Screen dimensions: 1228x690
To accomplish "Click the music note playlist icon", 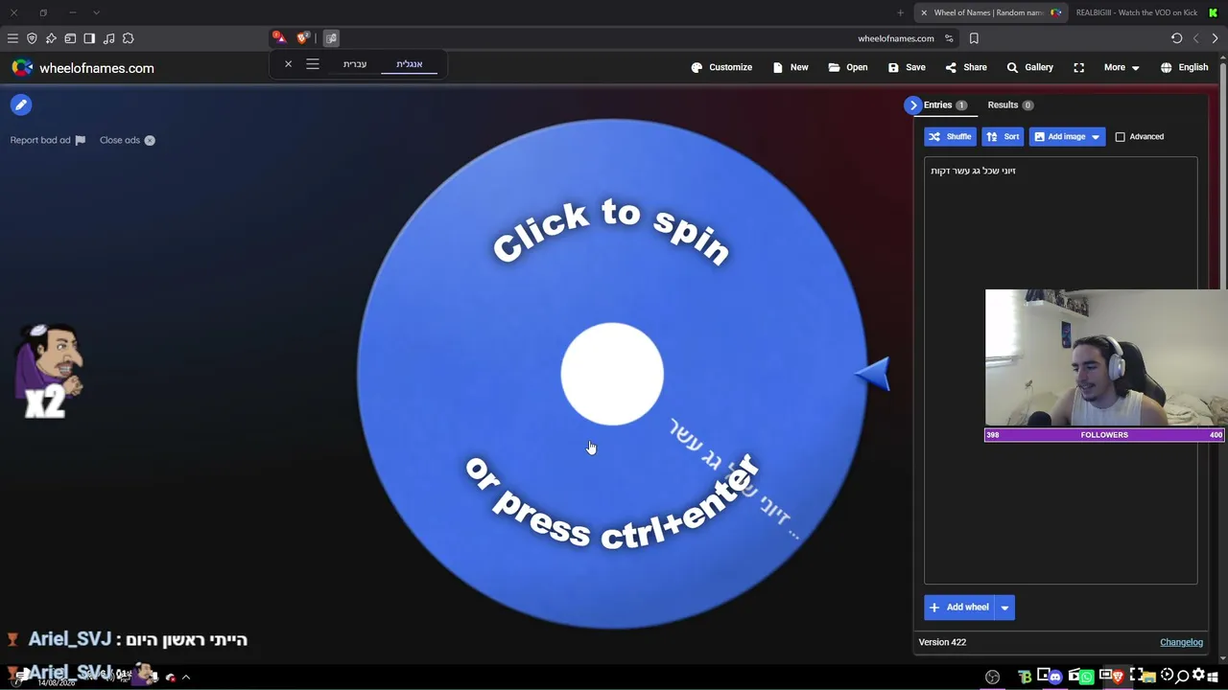I will [x=108, y=38].
